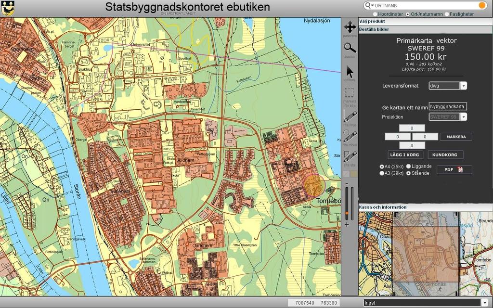
Task: Click the orange circle marker near Tomtebo
Action: pyautogui.click(x=314, y=186)
